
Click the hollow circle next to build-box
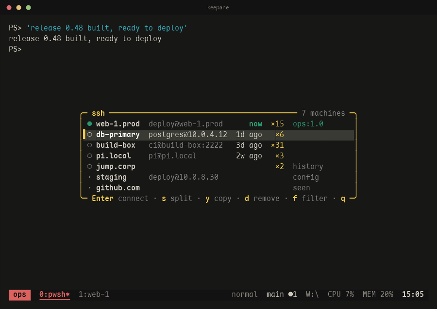coord(89,145)
